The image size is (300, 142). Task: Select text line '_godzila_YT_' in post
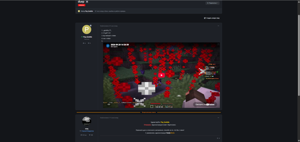coord(107,30)
